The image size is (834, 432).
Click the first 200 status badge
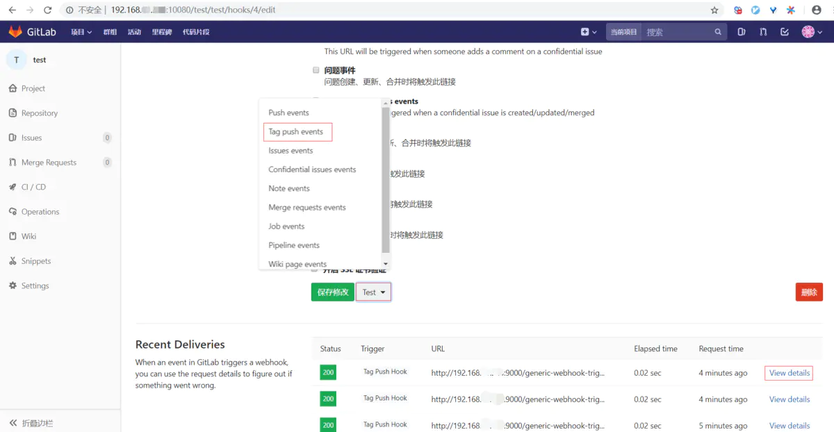328,372
